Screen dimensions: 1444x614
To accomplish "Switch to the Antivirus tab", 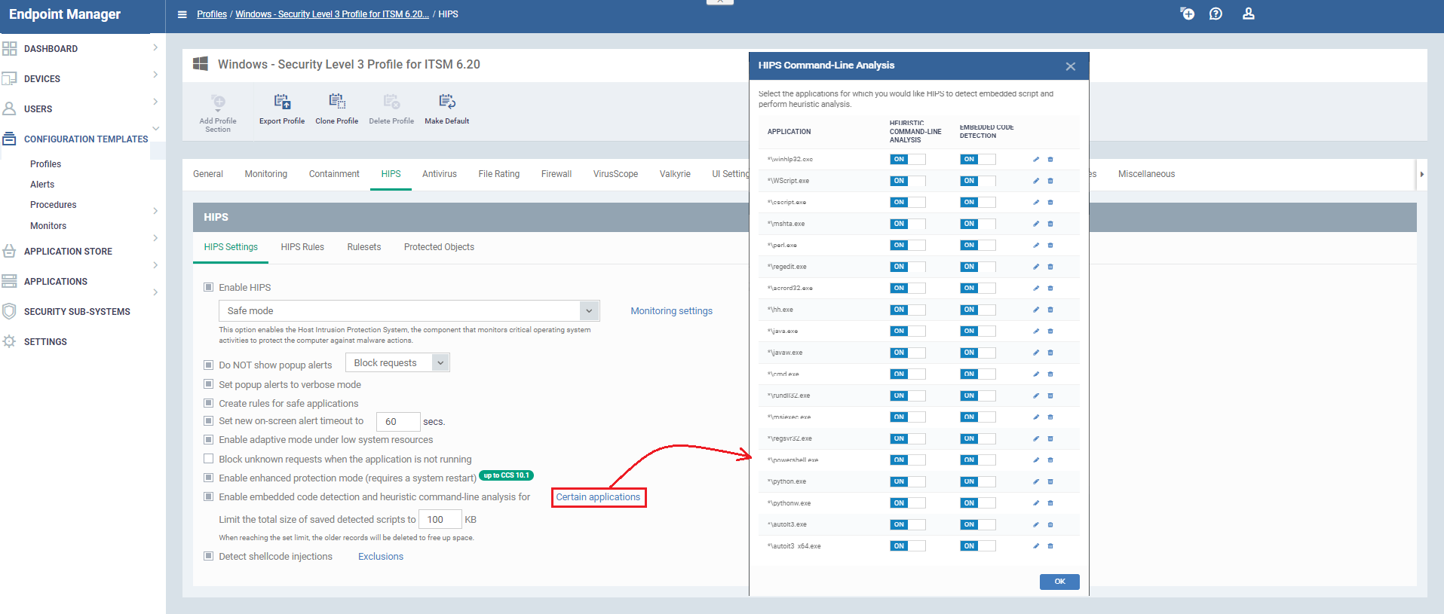I will [x=440, y=174].
